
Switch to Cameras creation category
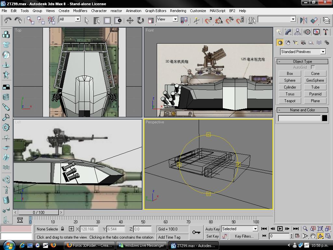(x=303, y=43)
